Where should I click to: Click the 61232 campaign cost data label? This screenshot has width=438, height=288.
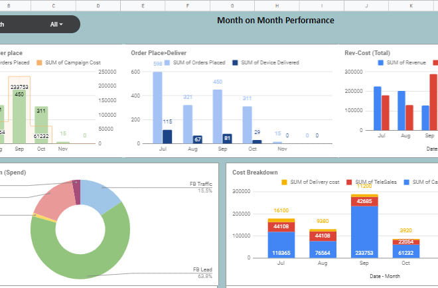[41, 136]
